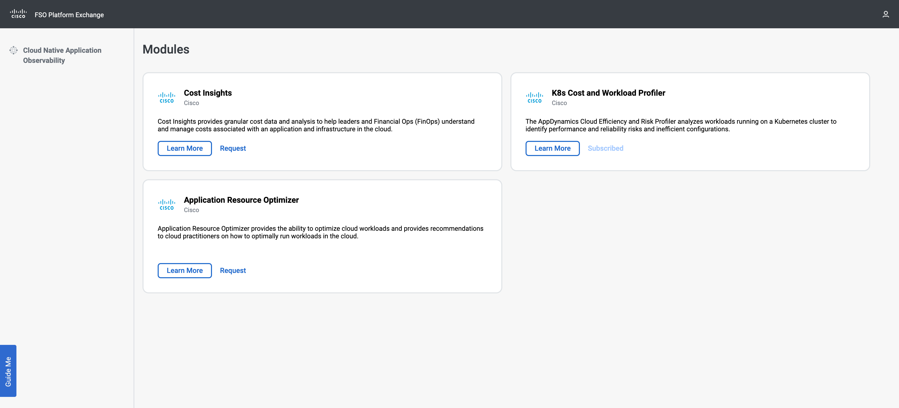Open the Guide Me side tab
This screenshot has width=899, height=408.
coord(8,371)
